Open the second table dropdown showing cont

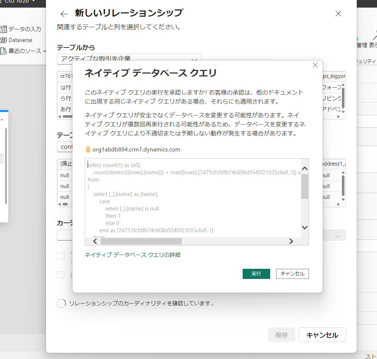point(65,147)
